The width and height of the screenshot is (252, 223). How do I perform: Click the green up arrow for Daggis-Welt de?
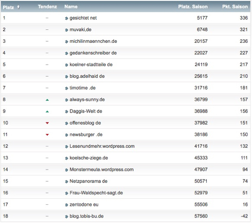[x=47, y=111]
